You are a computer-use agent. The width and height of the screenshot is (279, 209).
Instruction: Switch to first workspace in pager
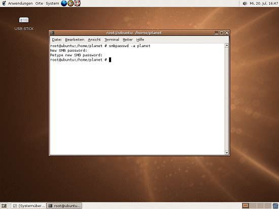pyautogui.click(x=246, y=206)
